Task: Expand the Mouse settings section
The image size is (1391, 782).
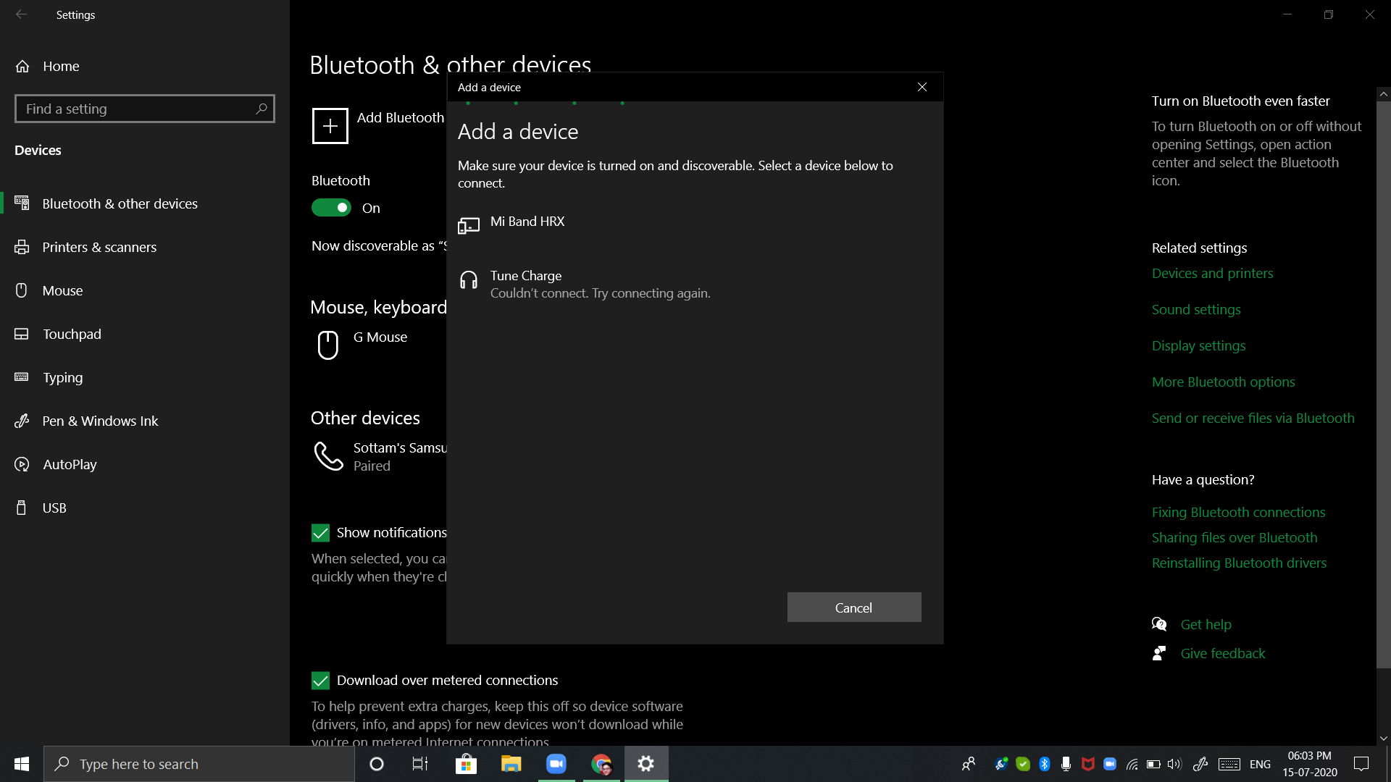Action: [x=62, y=290]
